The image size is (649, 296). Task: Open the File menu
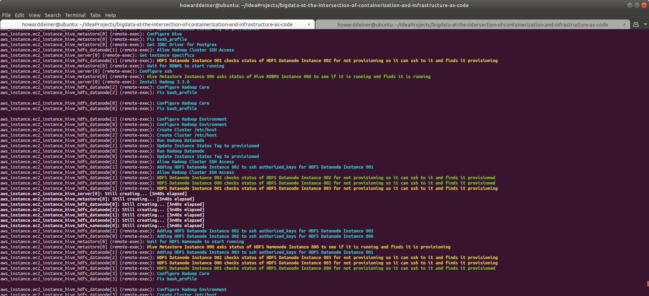point(6,15)
